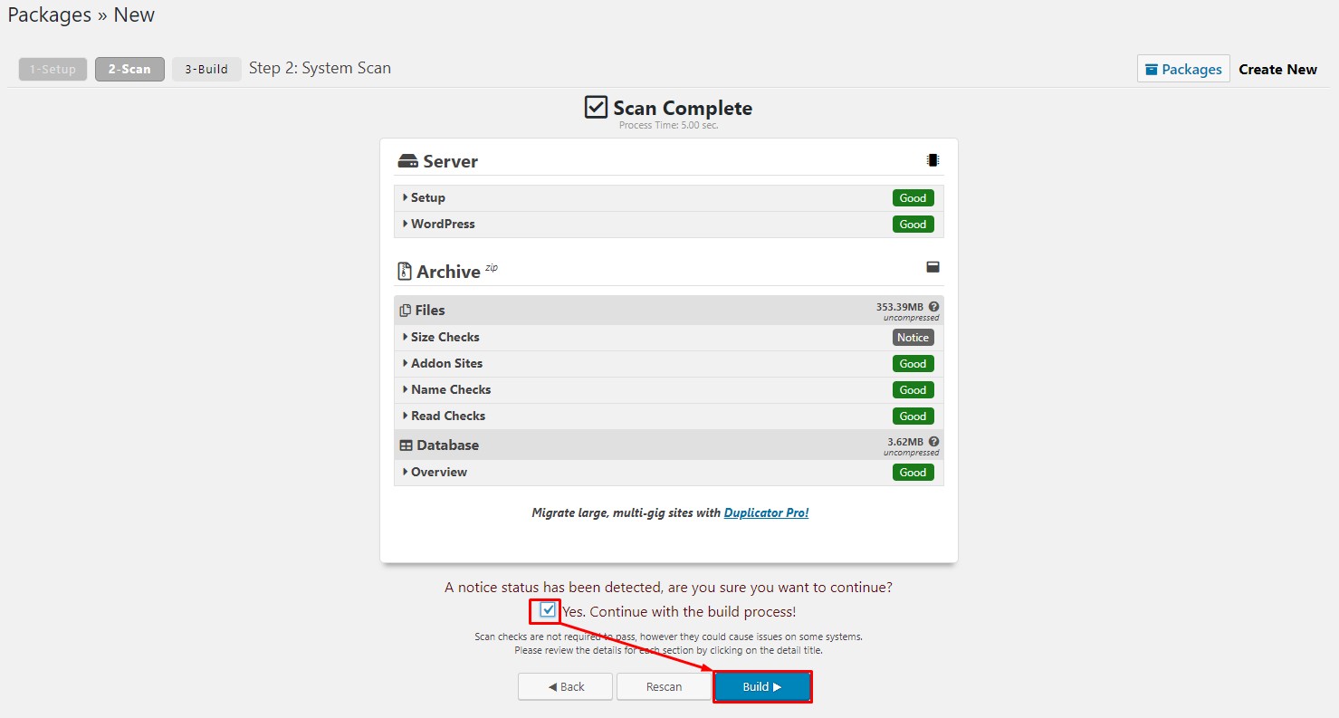Click the Rescan button
The width and height of the screenshot is (1339, 718).
point(664,686)
